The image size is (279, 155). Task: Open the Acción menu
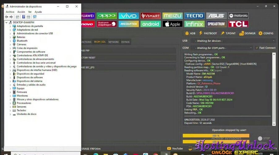(x=21, y=12)
